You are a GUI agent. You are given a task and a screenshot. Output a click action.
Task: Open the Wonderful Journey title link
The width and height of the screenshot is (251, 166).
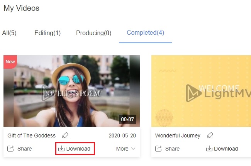pyautogui.click(x=178, y=136)
